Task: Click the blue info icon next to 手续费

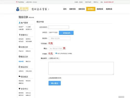Action: click(56, 53)
